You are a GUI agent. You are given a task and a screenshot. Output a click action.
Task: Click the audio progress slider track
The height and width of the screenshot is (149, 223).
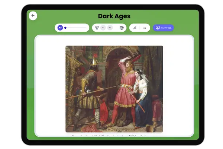pyautogui.click(x=76, y=28)
